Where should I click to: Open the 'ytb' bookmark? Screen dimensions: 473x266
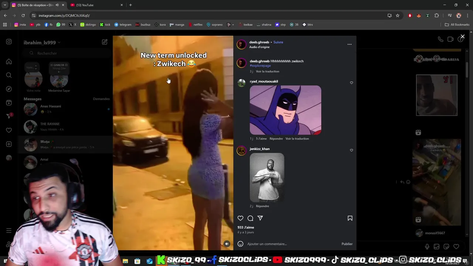click(x=35, y=25)
